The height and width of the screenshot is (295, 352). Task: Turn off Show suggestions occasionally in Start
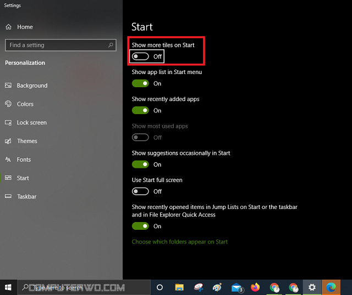pos(140,164)
